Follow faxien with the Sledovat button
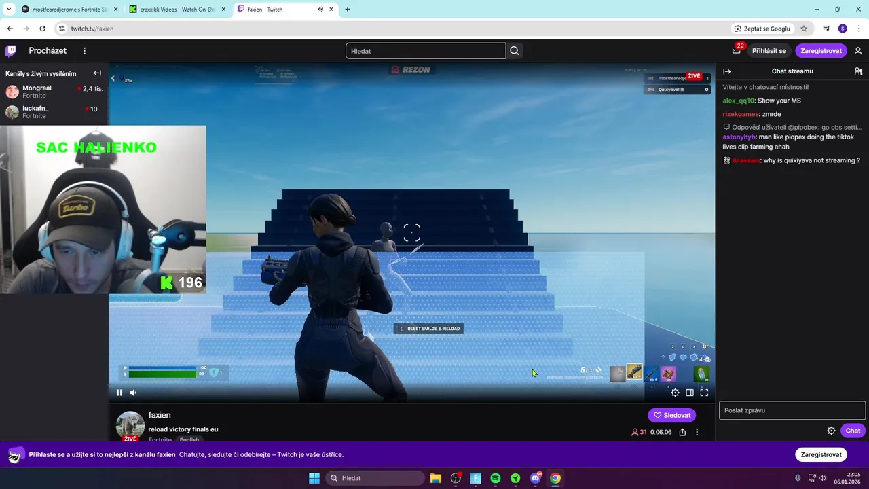869x489 pixels. tap(671, 415)
